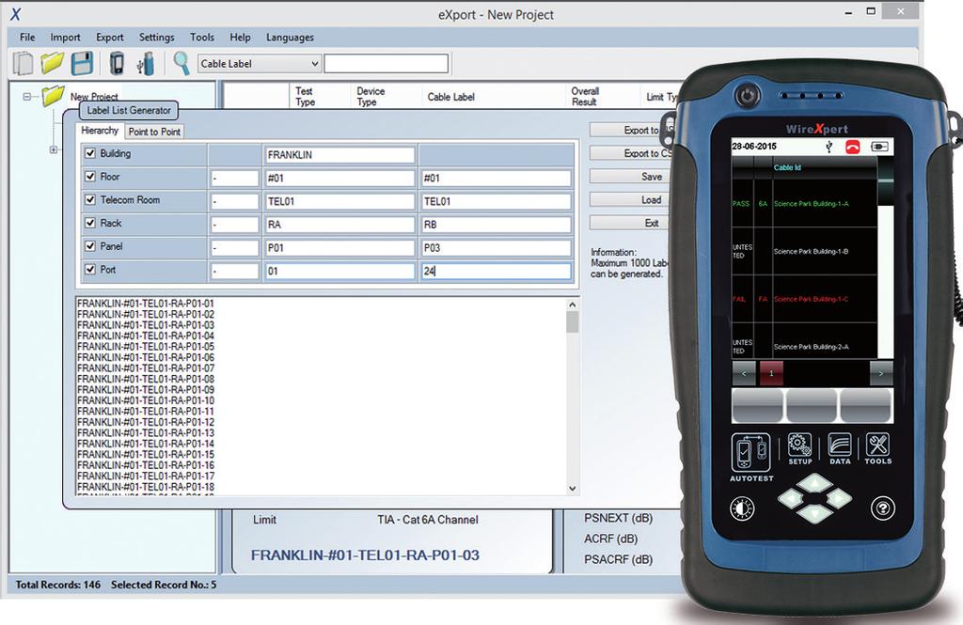Tap Science Park Building-1-C failed row on device
This screenshot has width=963, height=625.
(804, 299)
